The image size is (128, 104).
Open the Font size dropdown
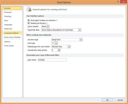tap(56, 43)
